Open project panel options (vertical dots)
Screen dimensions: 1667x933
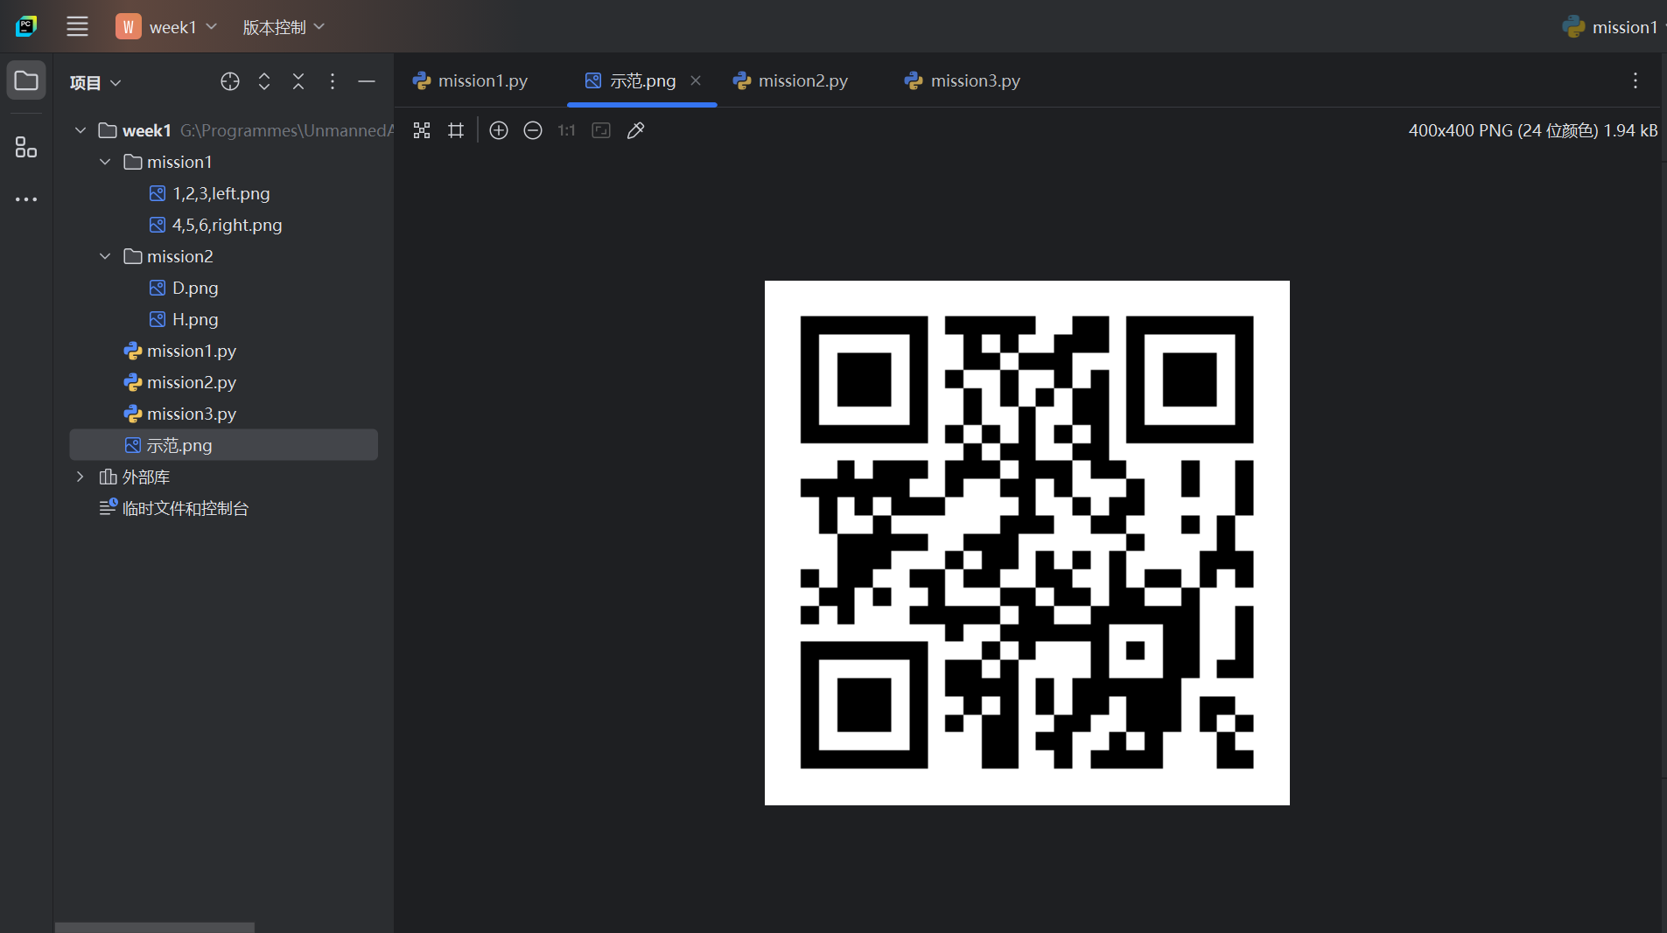pyautogui.click(x=333, y=81)
